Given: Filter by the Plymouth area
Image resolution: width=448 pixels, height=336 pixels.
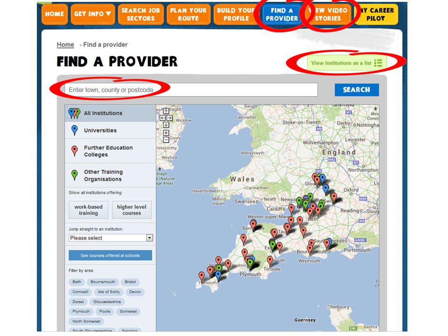Looking at the screenshot, I should tap(81, 312).
